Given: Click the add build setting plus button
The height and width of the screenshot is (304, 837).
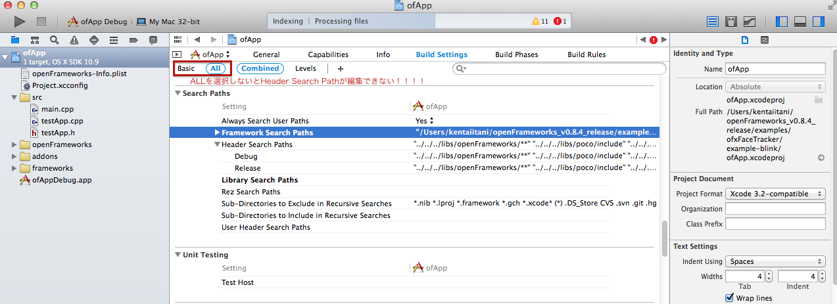Looking at the screenshot, I should point(340,68).
